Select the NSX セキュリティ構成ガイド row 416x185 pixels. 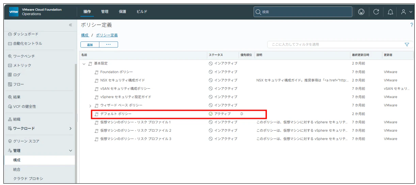point(246,80)
